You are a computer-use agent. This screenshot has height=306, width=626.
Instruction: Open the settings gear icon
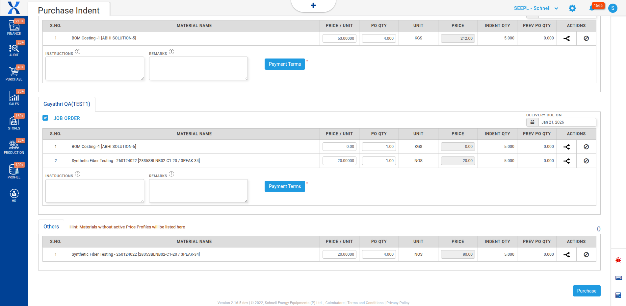coord(572,8)
